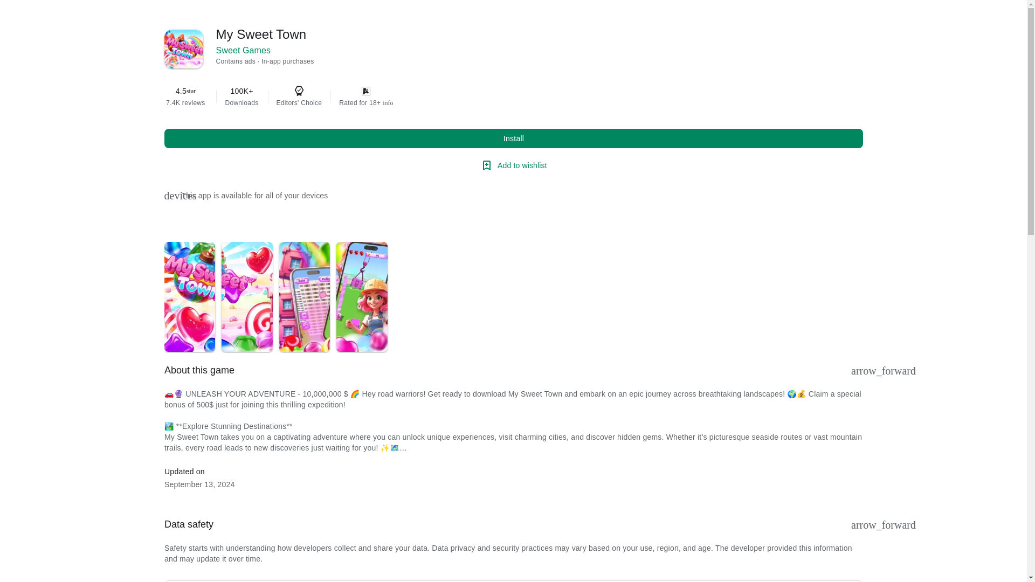This screenshot has width=1035, height=582.
Task: Open About this game arrow
Action: point(883,371)
